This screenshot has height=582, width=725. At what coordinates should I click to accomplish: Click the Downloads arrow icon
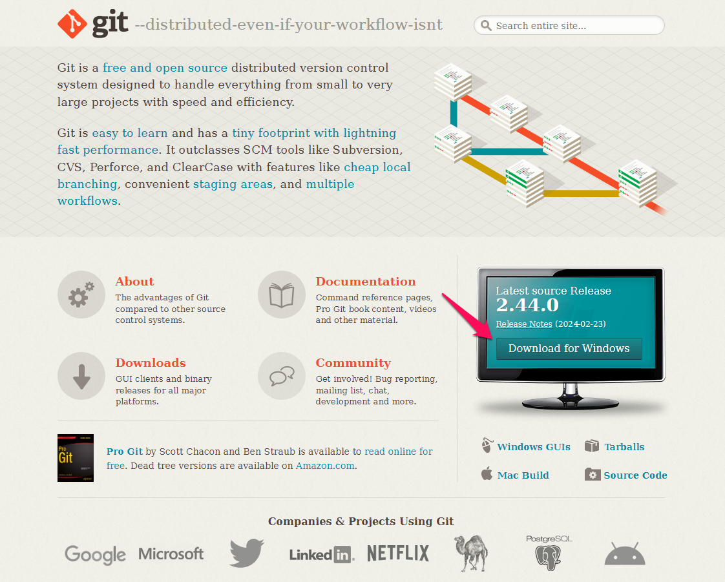pos(81,376)
